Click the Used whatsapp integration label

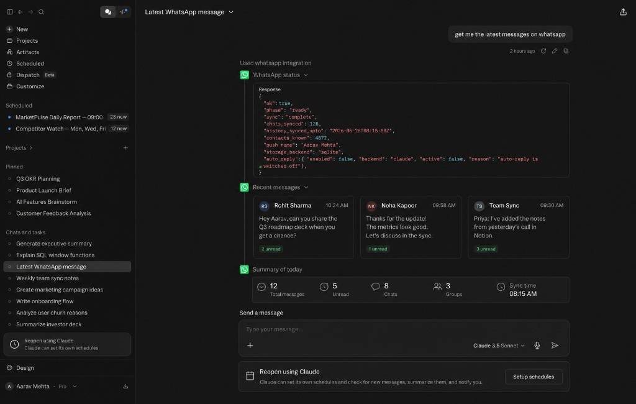click(275, 63)
